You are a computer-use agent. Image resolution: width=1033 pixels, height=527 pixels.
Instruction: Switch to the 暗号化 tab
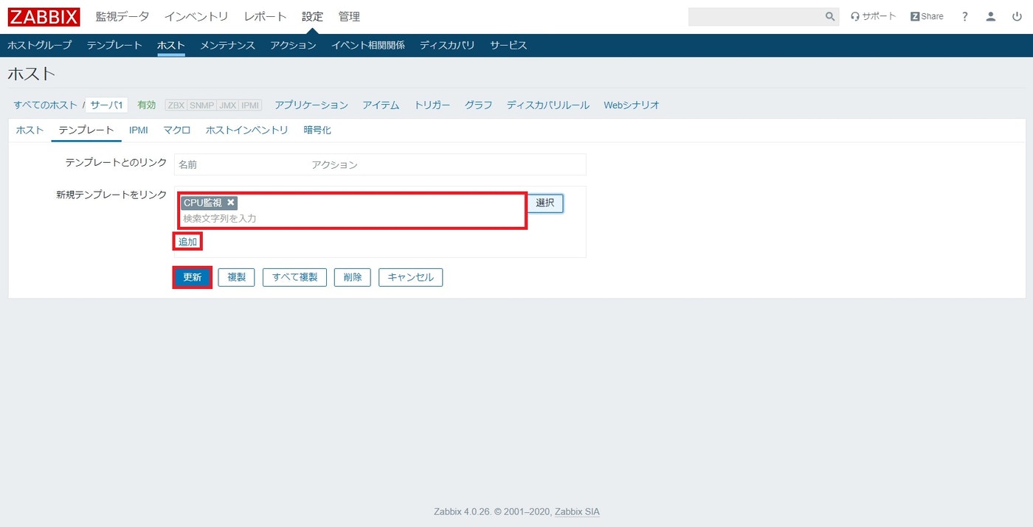coord(317,130)
